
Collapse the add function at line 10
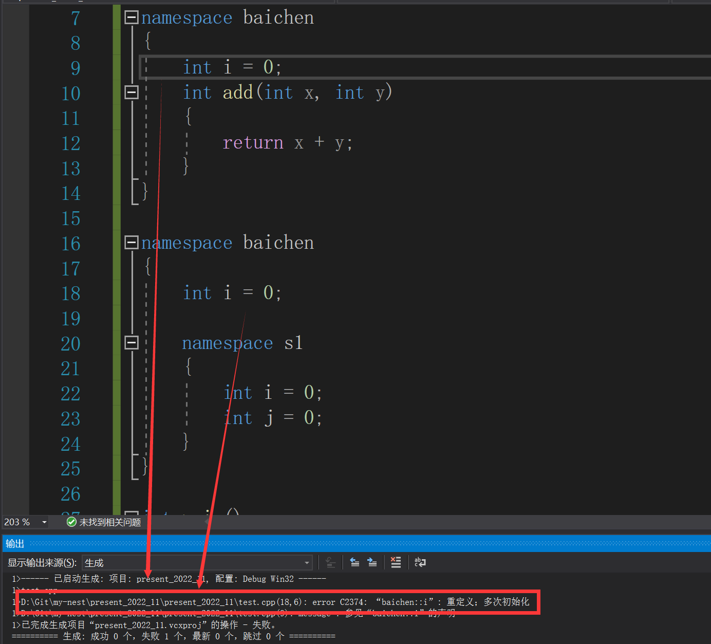pos(132,93)
